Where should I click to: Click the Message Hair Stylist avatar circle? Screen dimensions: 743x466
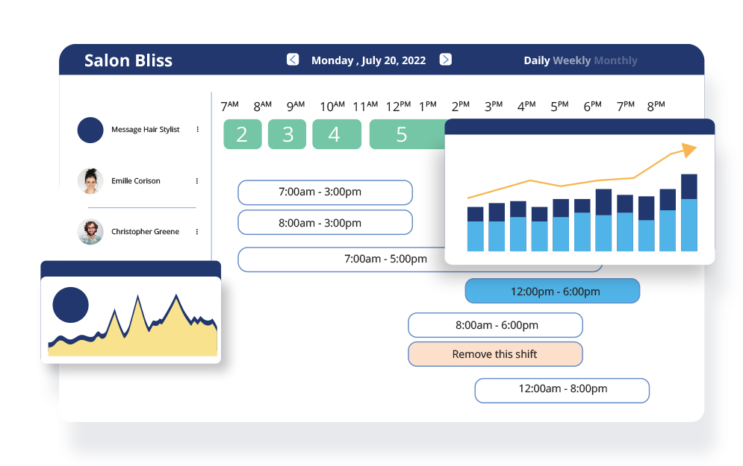(x=90, y=130)
